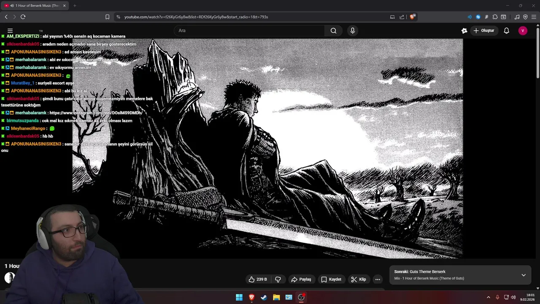Click chat username AM_EKSPERTIZI
540x304 pixels.
(23, 36)
